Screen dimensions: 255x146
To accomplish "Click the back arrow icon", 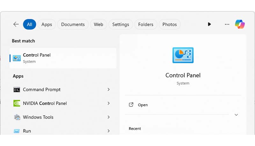I will coord(16,24).
